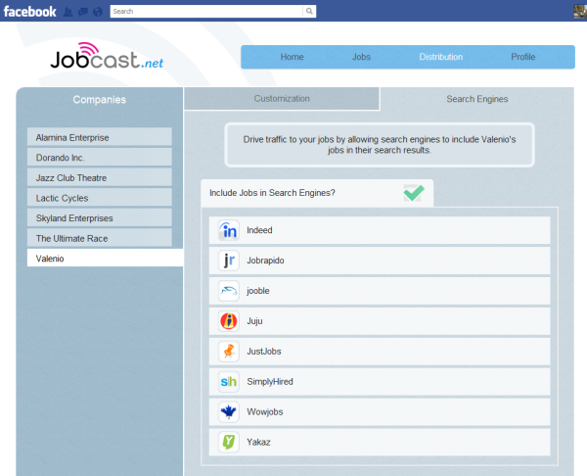Click the Jobrapido row label
This screenshot has height=476, width=587.
pos(265,261)
